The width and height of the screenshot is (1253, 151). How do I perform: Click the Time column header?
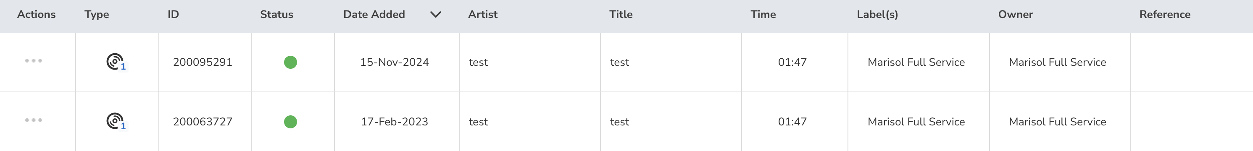tap(763, 15)
